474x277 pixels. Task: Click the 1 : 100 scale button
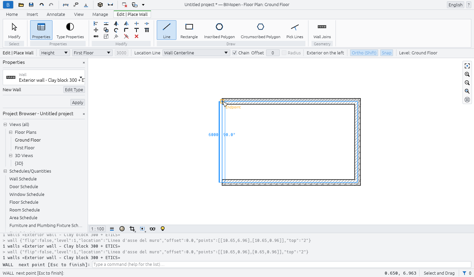pos(98,229)
